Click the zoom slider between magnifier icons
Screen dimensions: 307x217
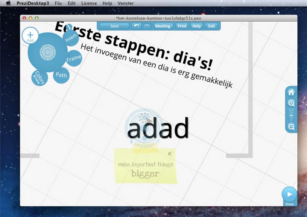pyautogui.click(x=291, y=115)
